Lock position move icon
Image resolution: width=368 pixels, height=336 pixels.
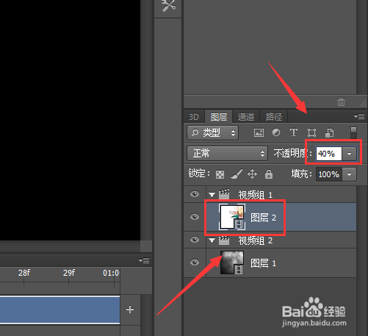252,174
